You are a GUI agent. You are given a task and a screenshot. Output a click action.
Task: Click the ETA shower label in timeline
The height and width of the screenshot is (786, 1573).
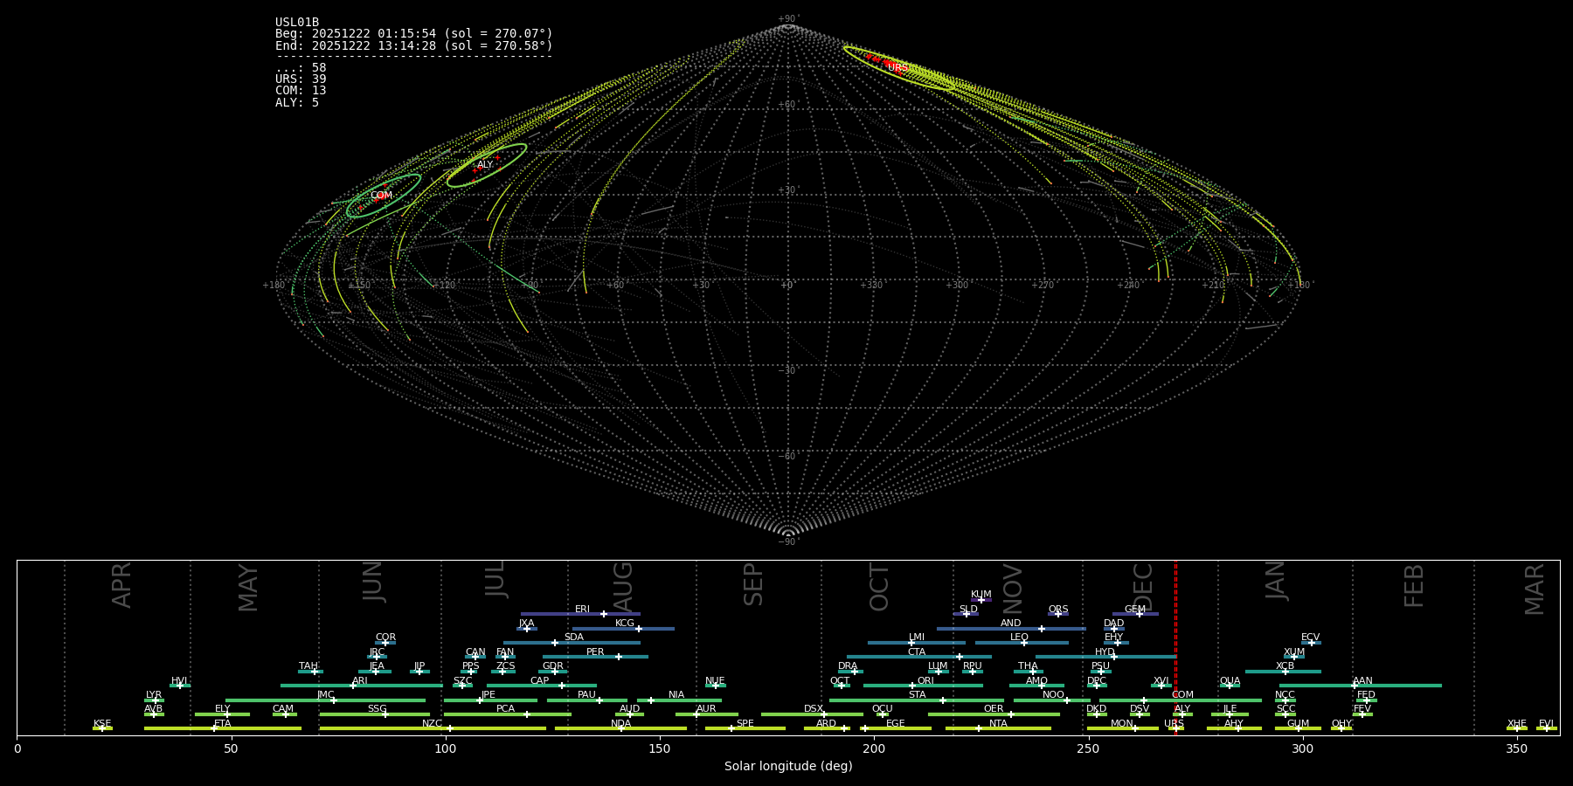(x=223, y=724)
